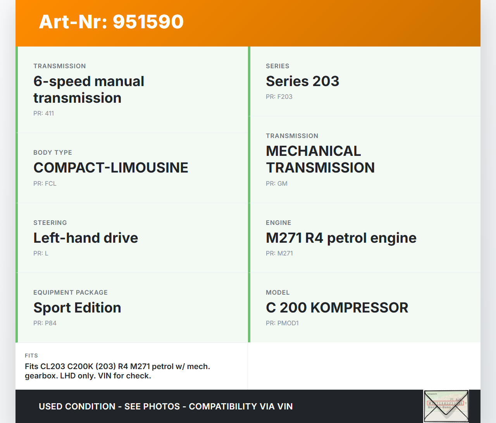
Task: Click the "EQUIPMENT PACKAGE" label
Action: [71, 293]
